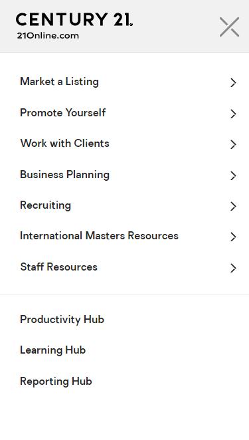Screen dimensions: 249x440
Task: Close the menu with the X icon
Action: 229,27
